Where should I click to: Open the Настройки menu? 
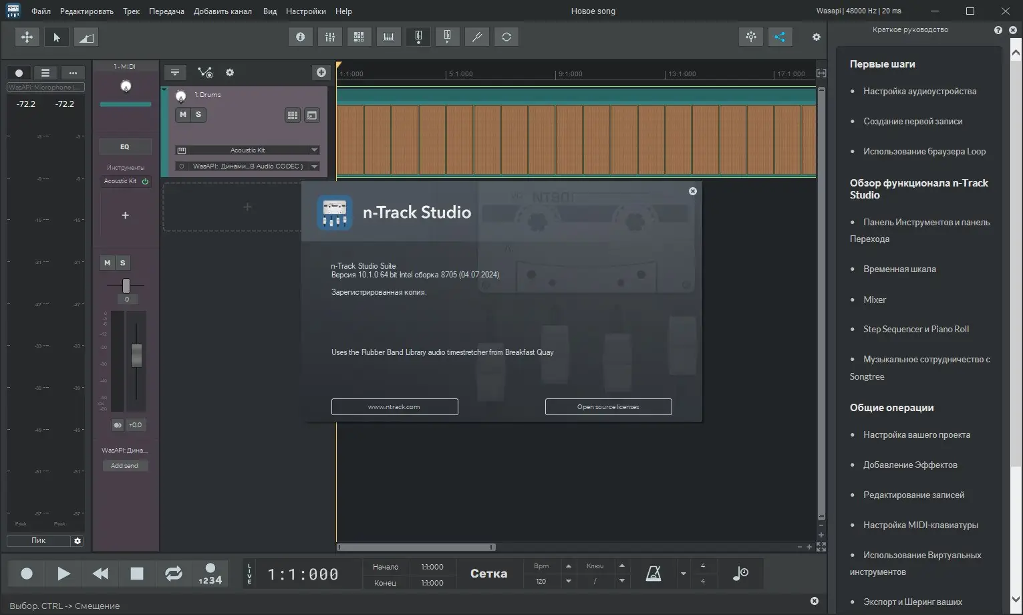[305, 11]
